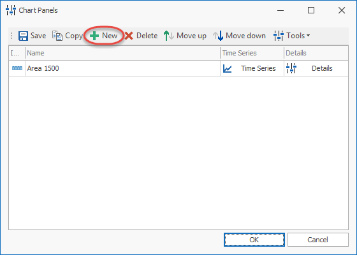
Task: Click the toolbar grip handle dots
Action: [x=11, y=36]
